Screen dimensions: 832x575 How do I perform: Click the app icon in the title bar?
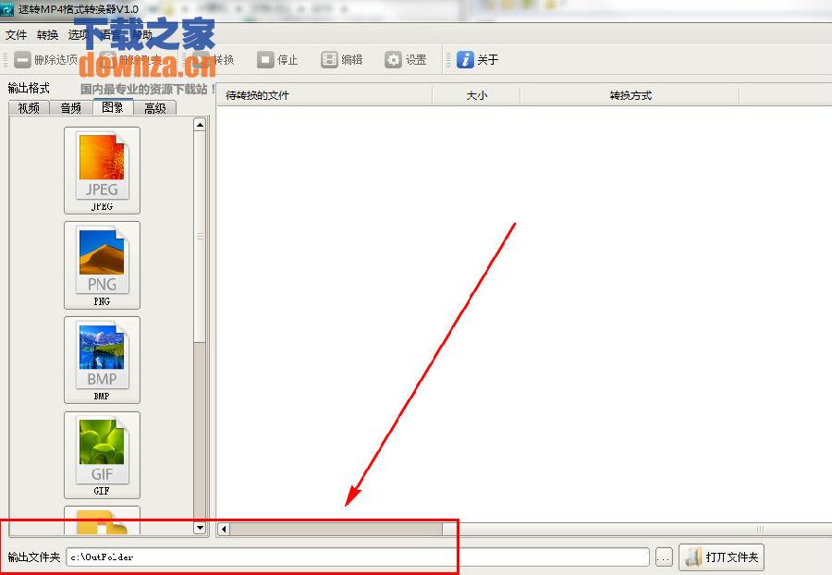(6, 9)
